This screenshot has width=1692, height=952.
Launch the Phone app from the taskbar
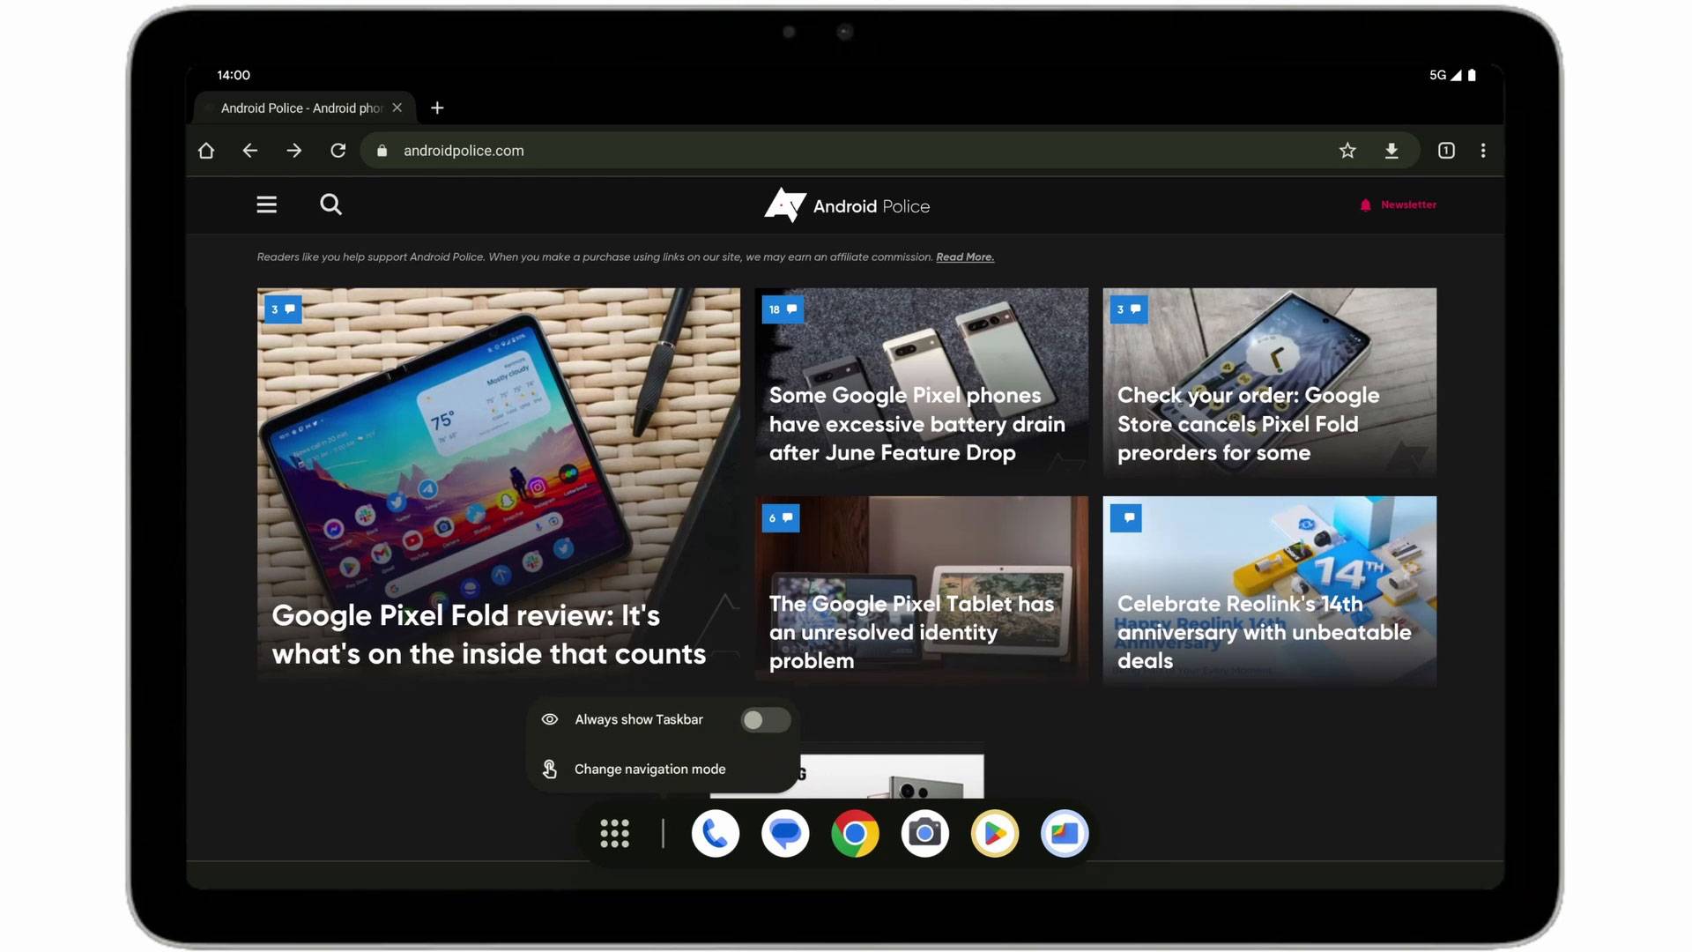tap(715, 834)
